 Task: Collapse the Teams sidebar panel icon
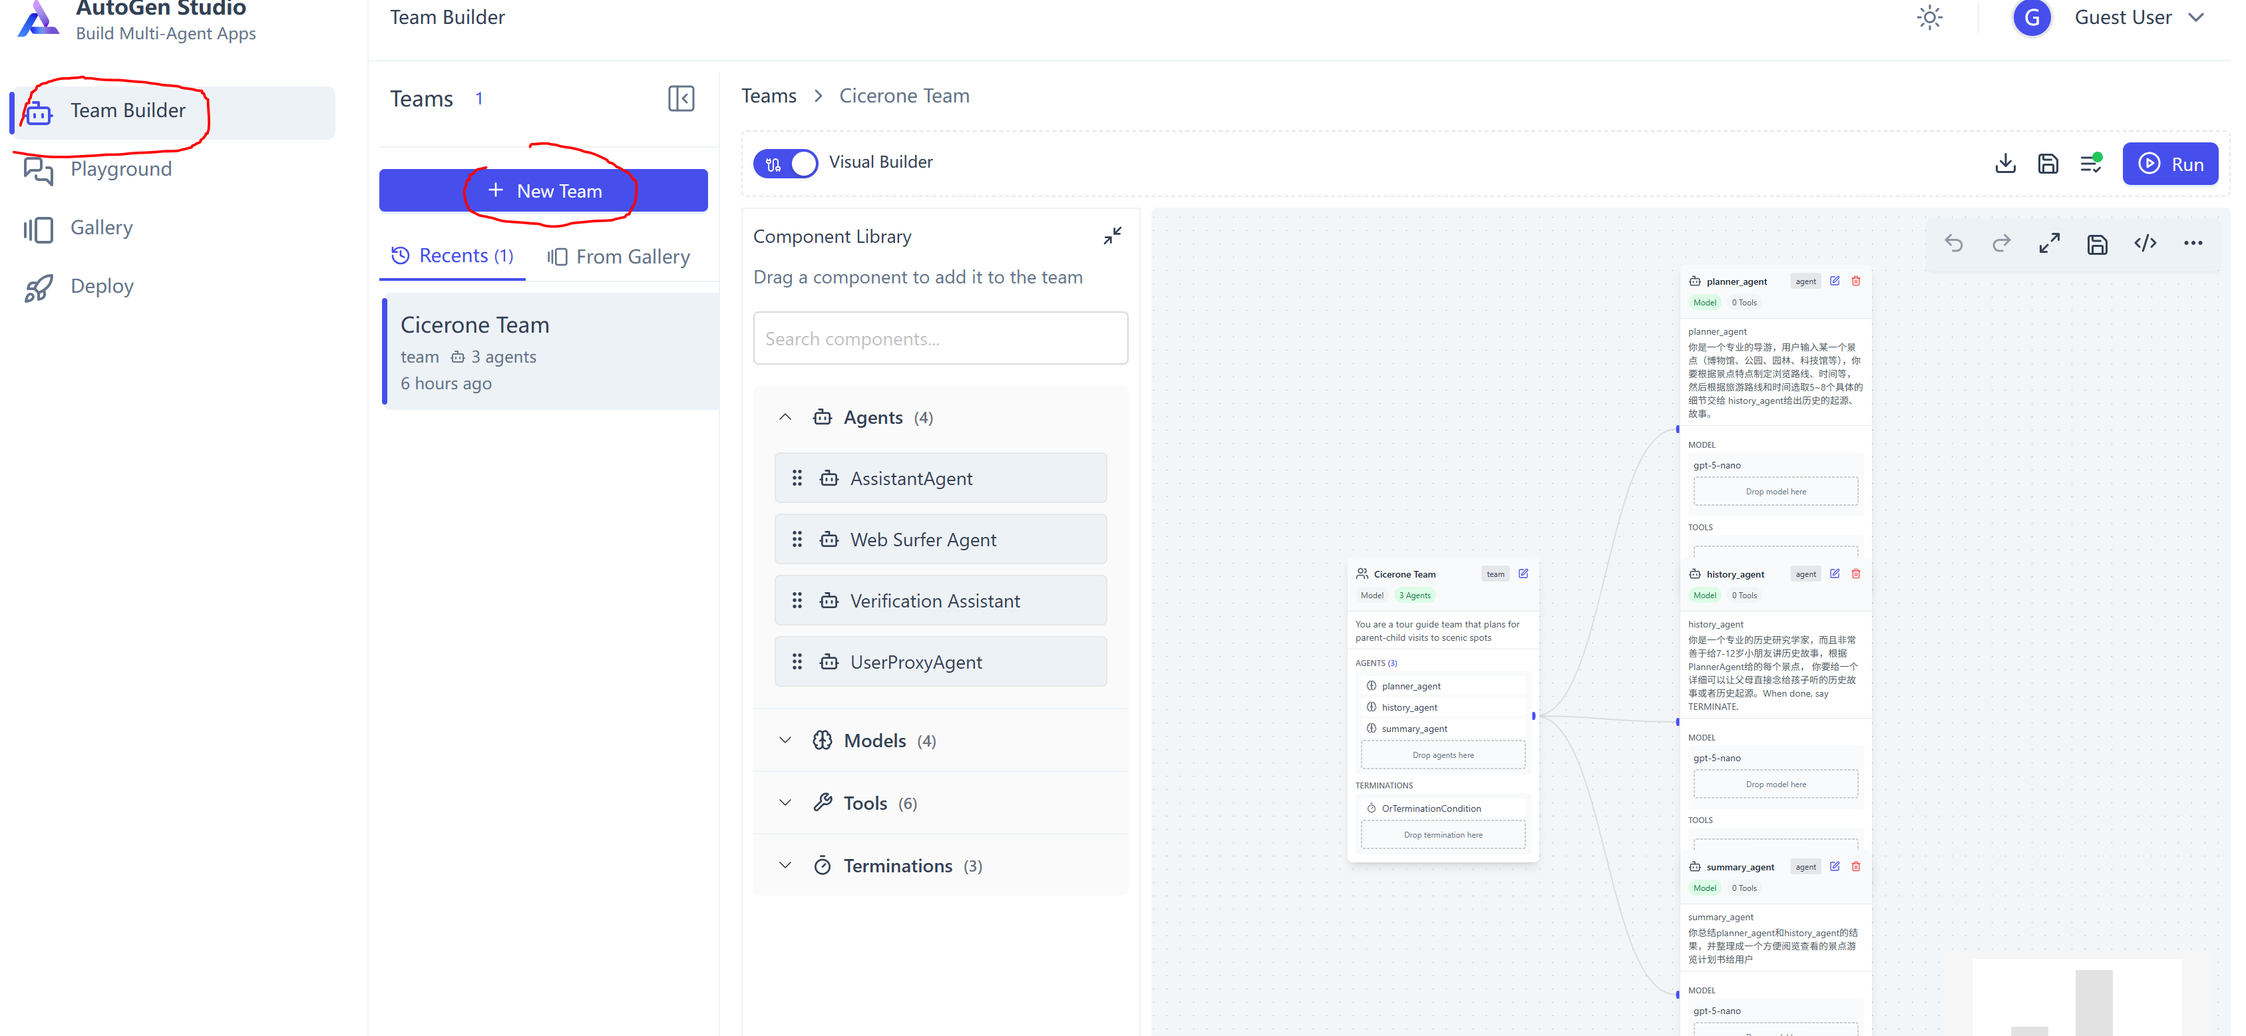(x=681, y=98)
